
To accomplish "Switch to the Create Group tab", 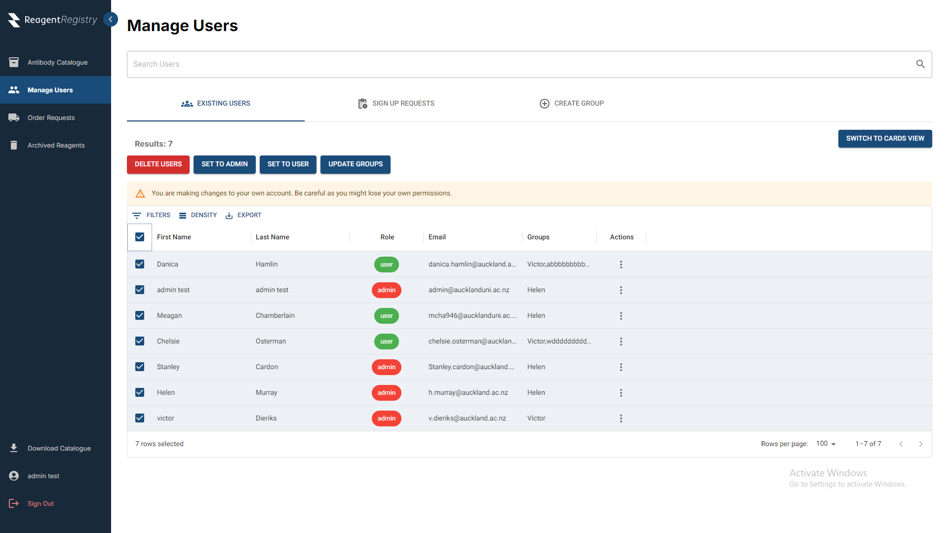I will click(x=571, y=104).
